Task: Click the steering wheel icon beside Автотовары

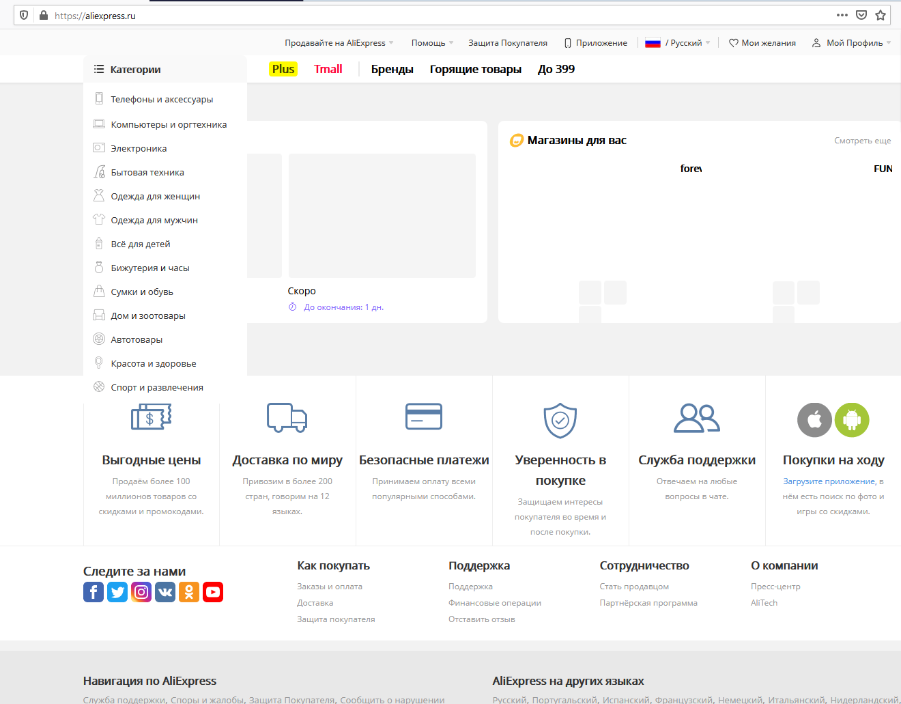Action: [99, 339]
